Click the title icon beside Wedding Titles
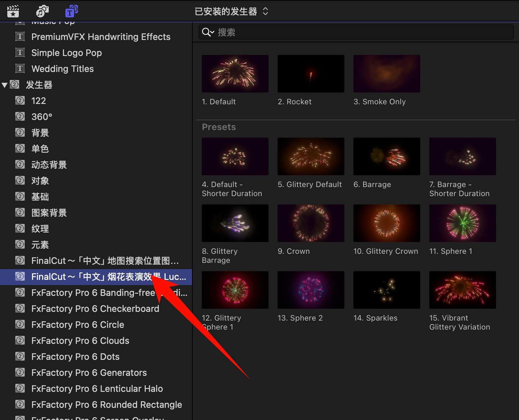Screen dimensions: 519x420 point(20,68)
